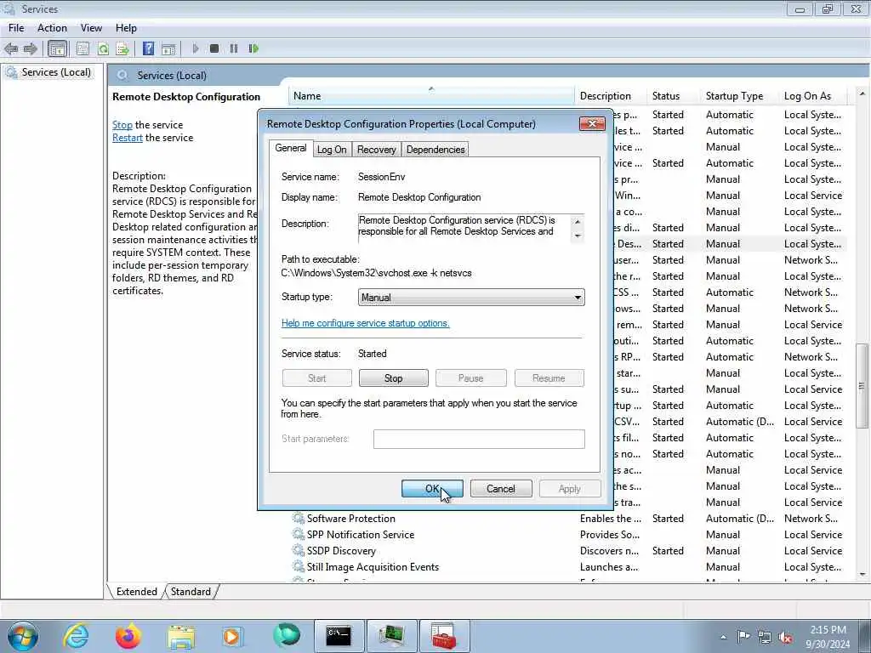Switch to the Recovery tab
Image resolution: width=871 pixels, height=653 pixels.
point(376,150)
